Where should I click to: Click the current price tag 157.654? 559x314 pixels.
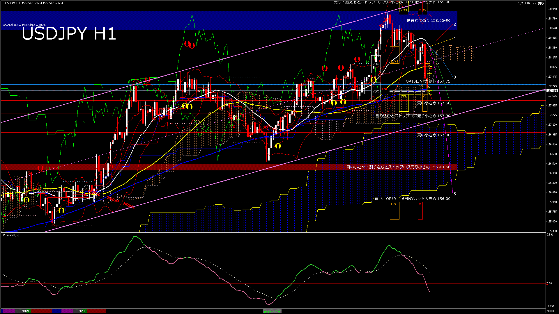click(552, 91)
